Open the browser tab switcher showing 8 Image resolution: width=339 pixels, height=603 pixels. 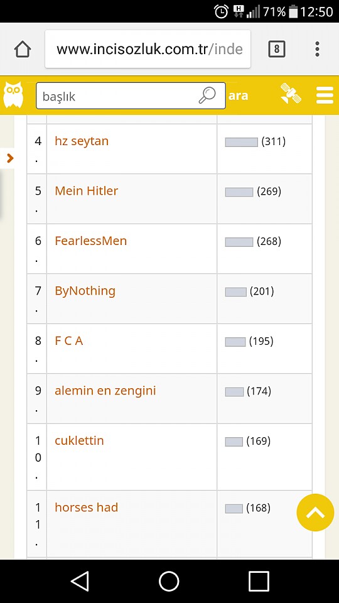pos(276,49)
